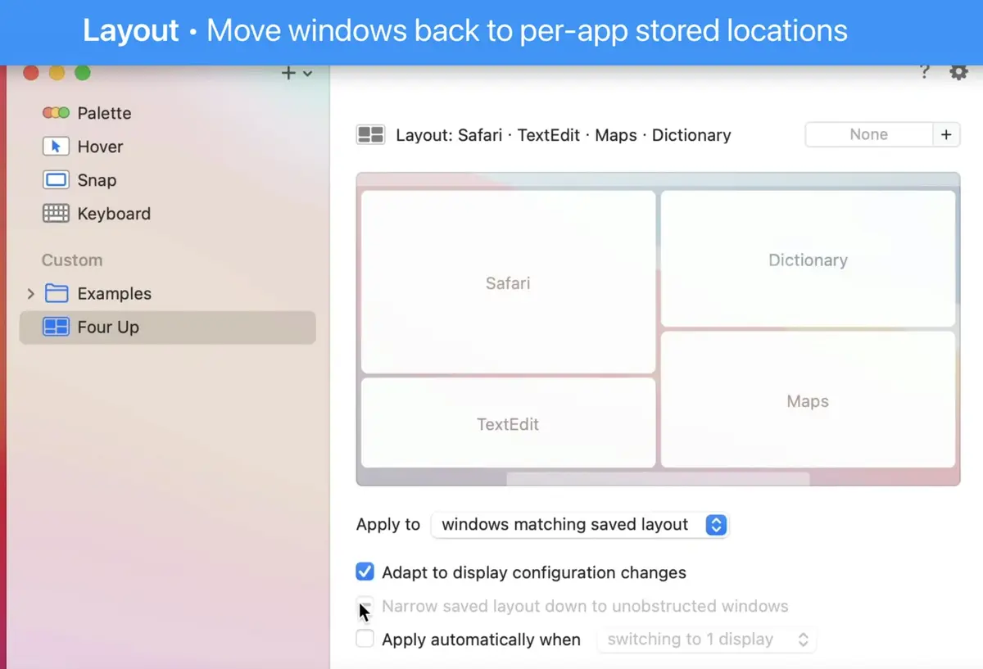Select the Safari window in the layout preview
Viewport: 983px width, 669px height.
pyautogui.click(x=508, y=283)
